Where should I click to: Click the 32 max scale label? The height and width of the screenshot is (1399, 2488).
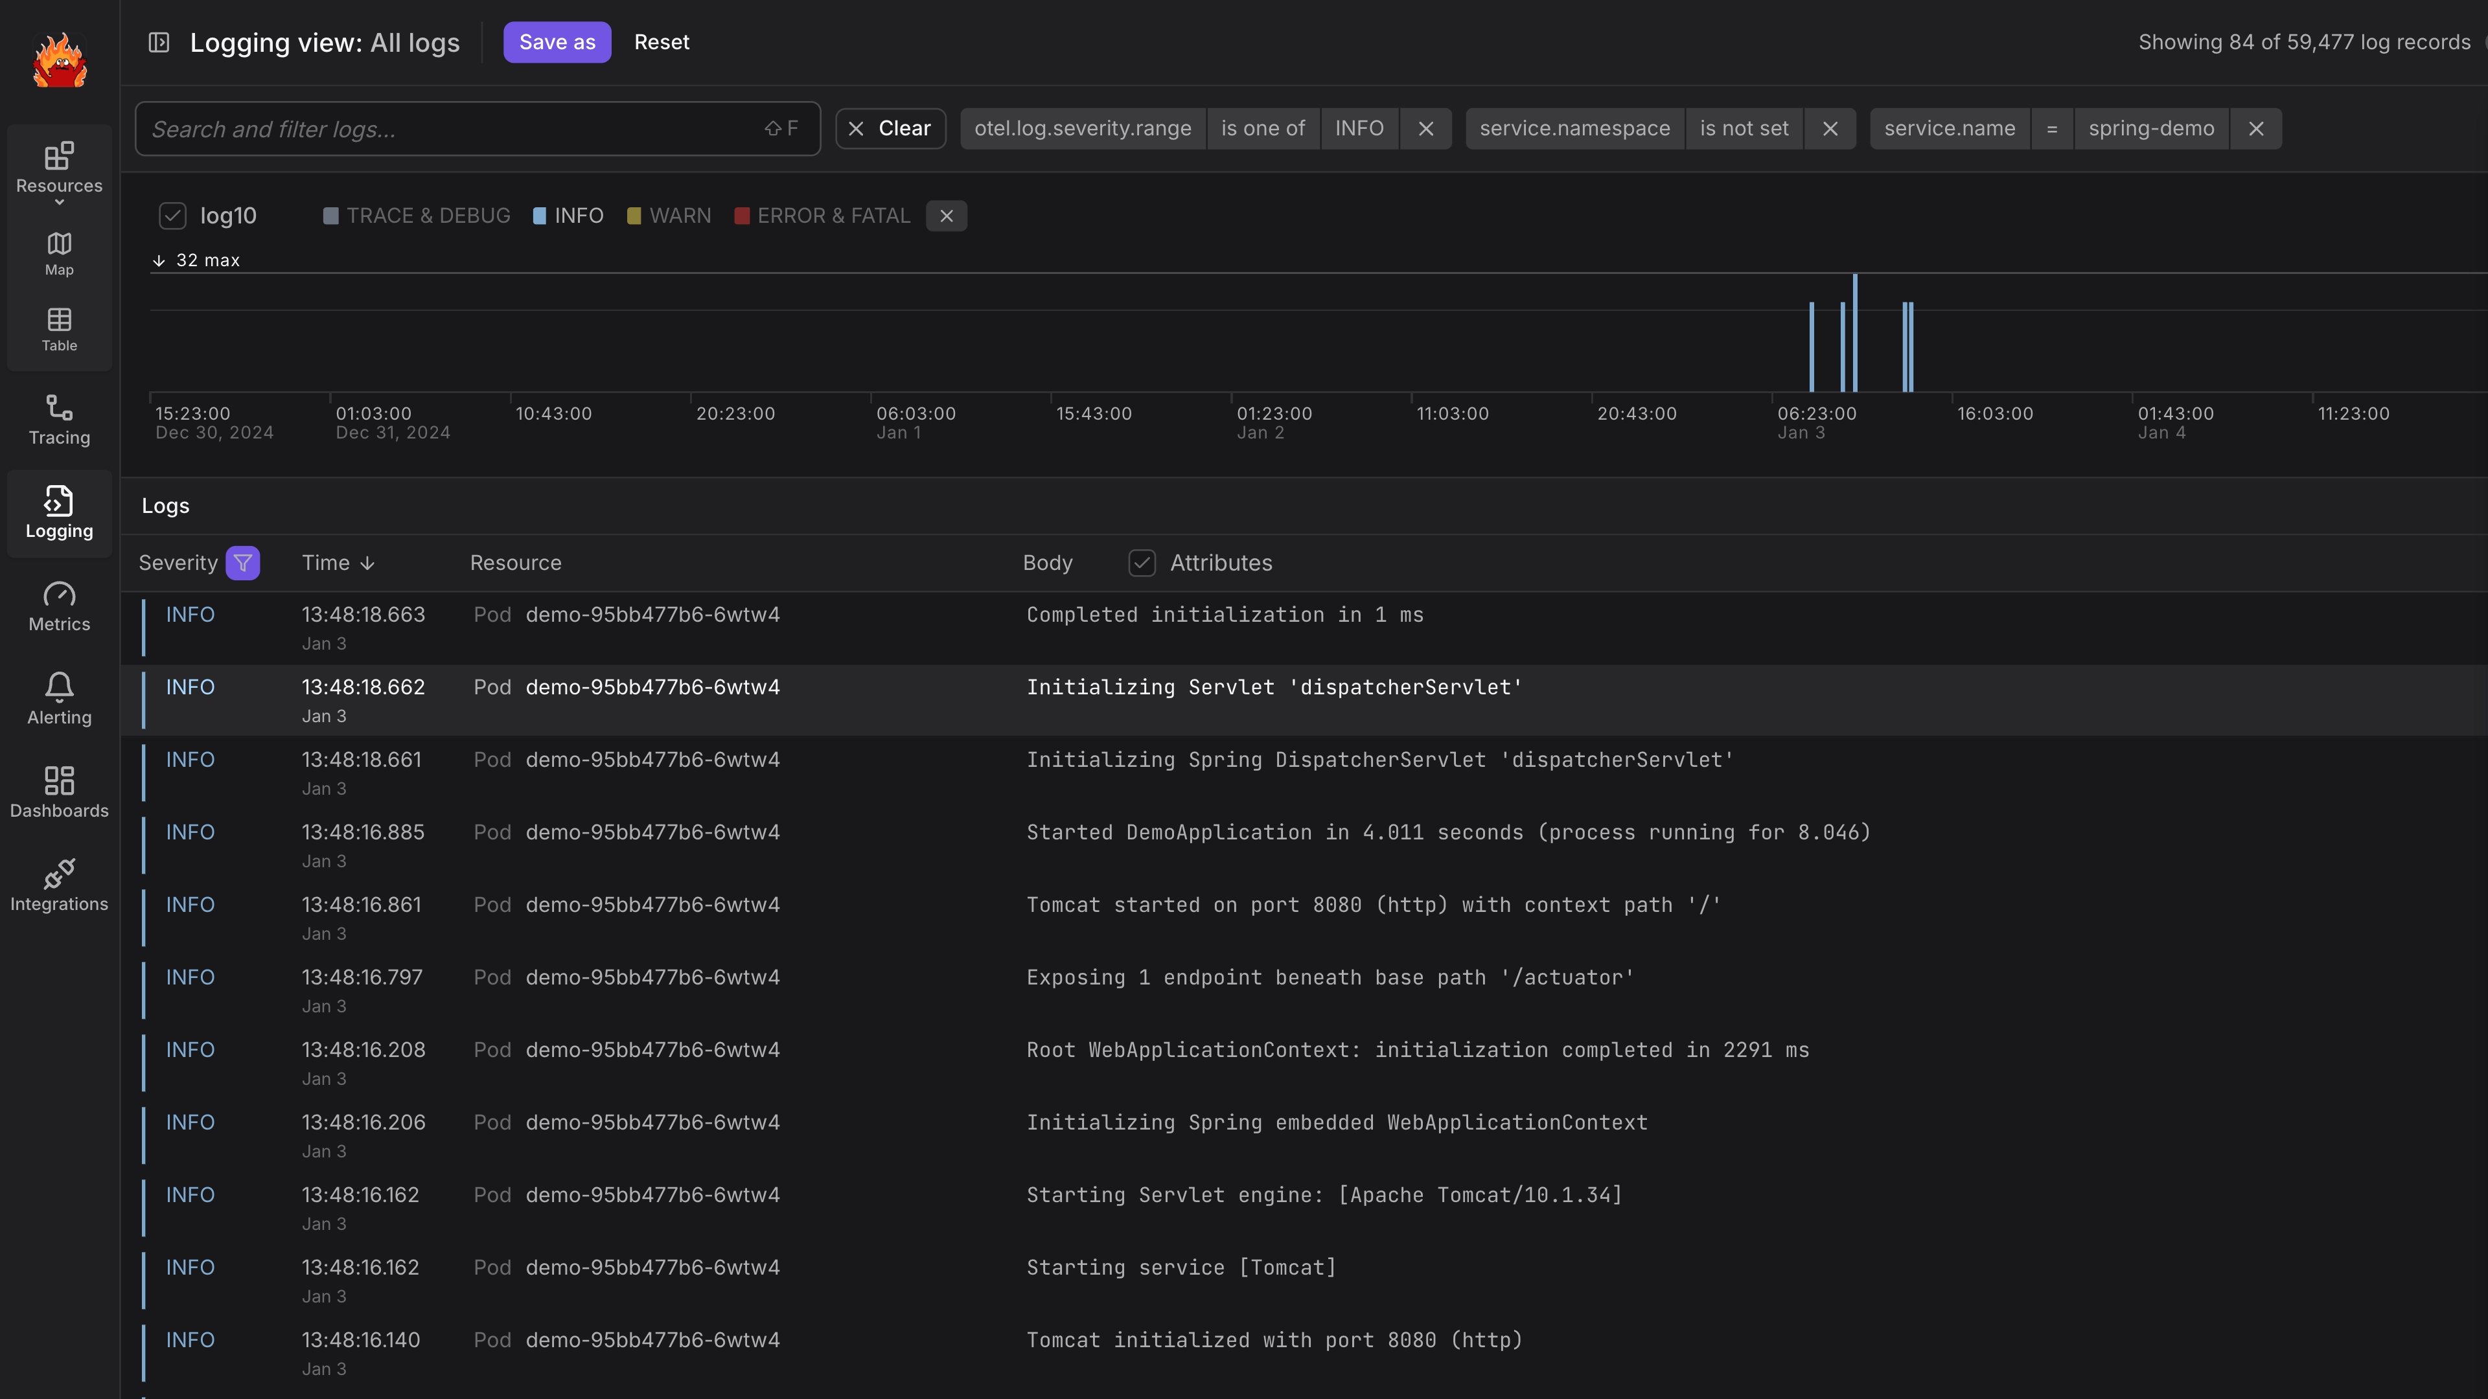[196, 260]
